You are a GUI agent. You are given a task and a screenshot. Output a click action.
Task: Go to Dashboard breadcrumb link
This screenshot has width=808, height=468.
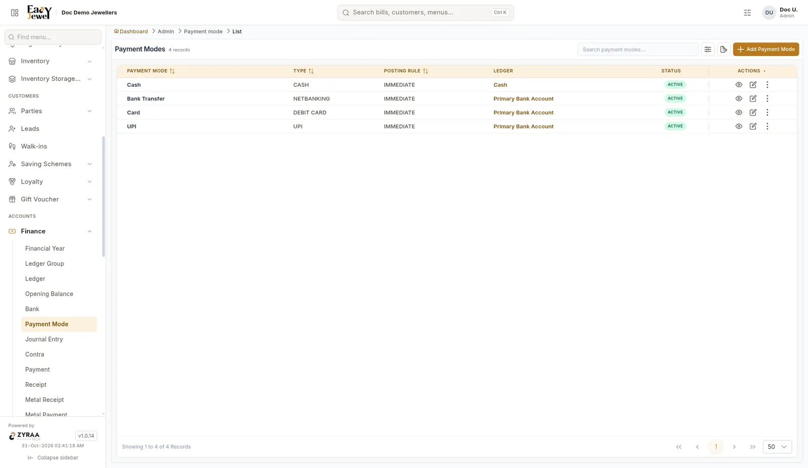pyautogui.click(x=131, y=31)
